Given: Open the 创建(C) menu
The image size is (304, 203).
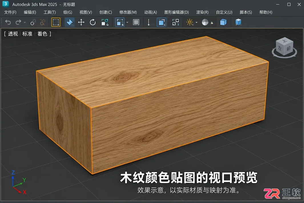Looking at the screenshot, I should click(106, 12).
